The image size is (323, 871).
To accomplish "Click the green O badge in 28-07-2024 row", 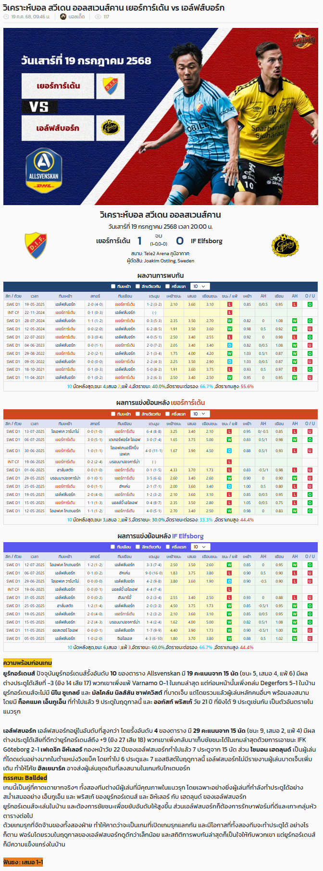I will tap(310, 321).
